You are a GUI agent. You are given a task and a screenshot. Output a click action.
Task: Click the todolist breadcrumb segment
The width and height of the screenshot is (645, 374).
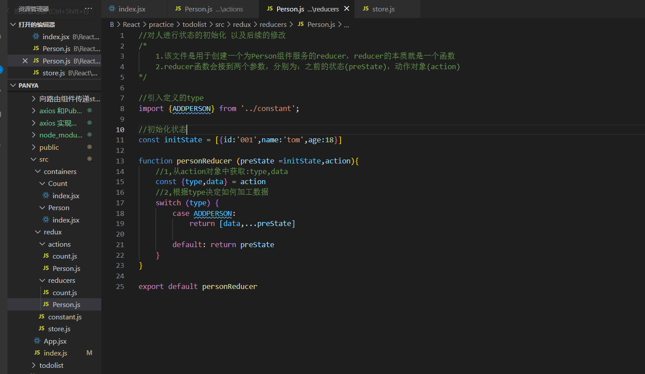194,25
